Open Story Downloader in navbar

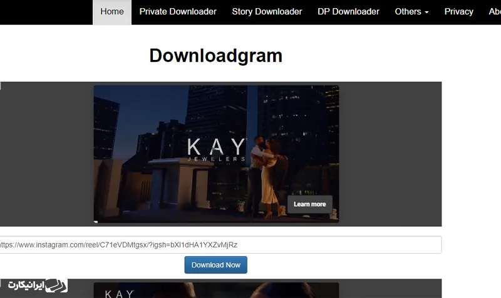tap(267, 12)
